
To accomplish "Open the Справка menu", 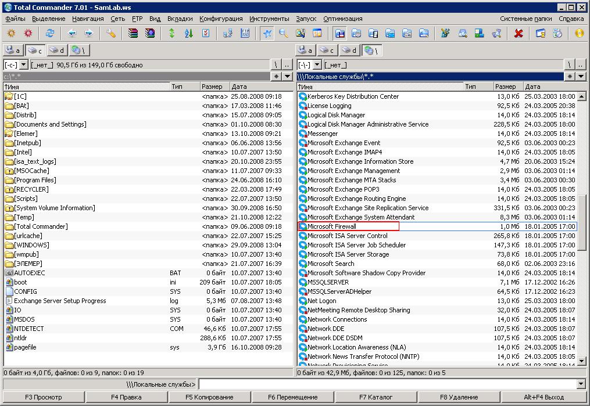I will [x=571, y=19].
